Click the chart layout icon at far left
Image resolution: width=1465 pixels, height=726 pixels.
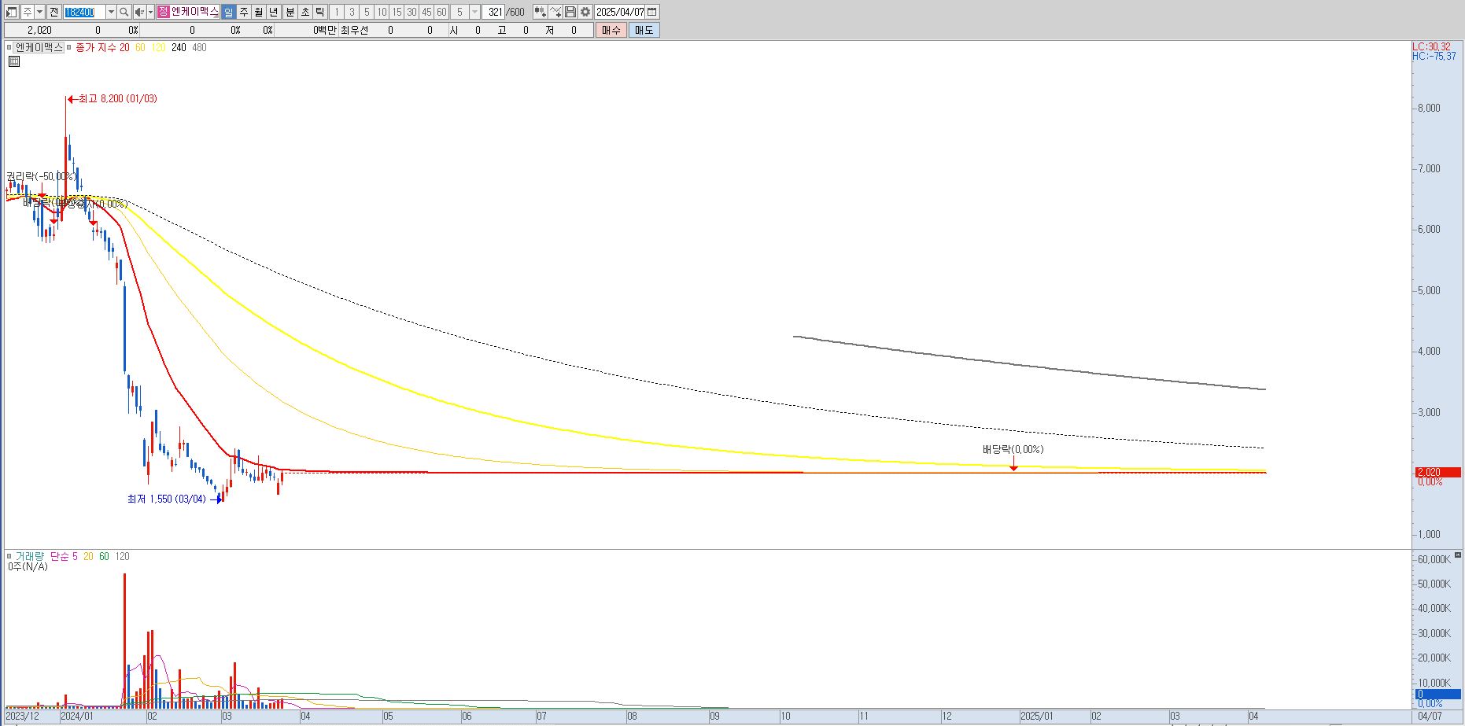pos(12,12)
